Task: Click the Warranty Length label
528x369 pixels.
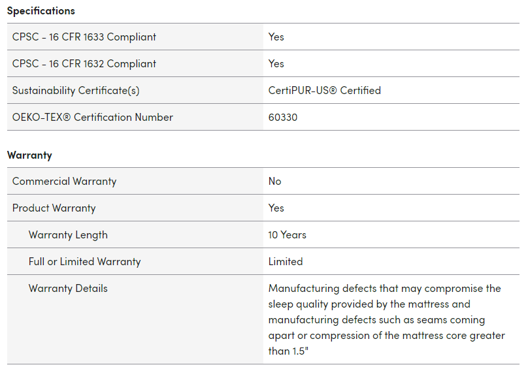Action: 68,234
